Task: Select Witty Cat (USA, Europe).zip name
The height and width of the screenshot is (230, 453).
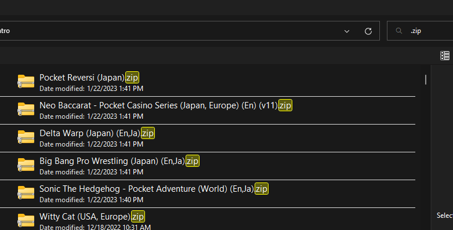Action: click(92, 217)
